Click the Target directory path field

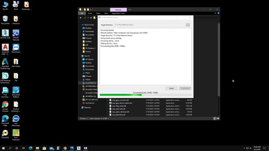click(x=149, y=25)
